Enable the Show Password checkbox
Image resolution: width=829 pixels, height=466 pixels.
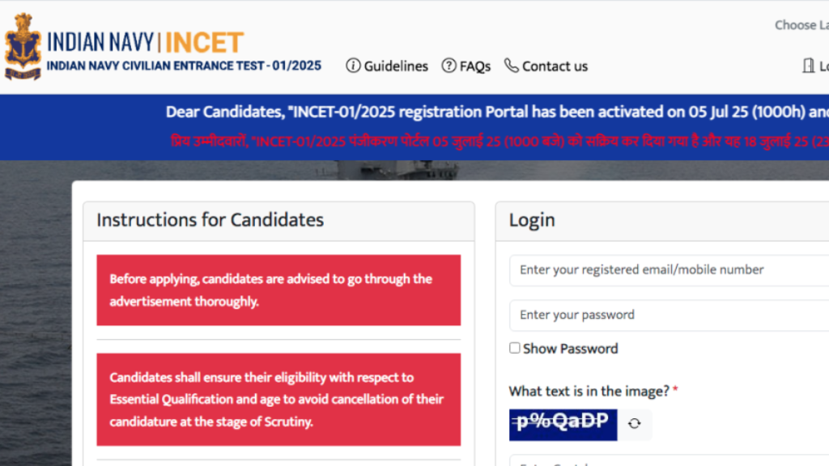515,348
